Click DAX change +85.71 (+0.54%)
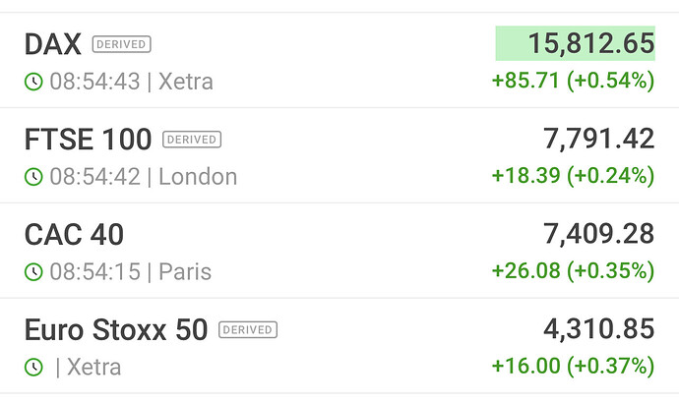 [573, 81]
